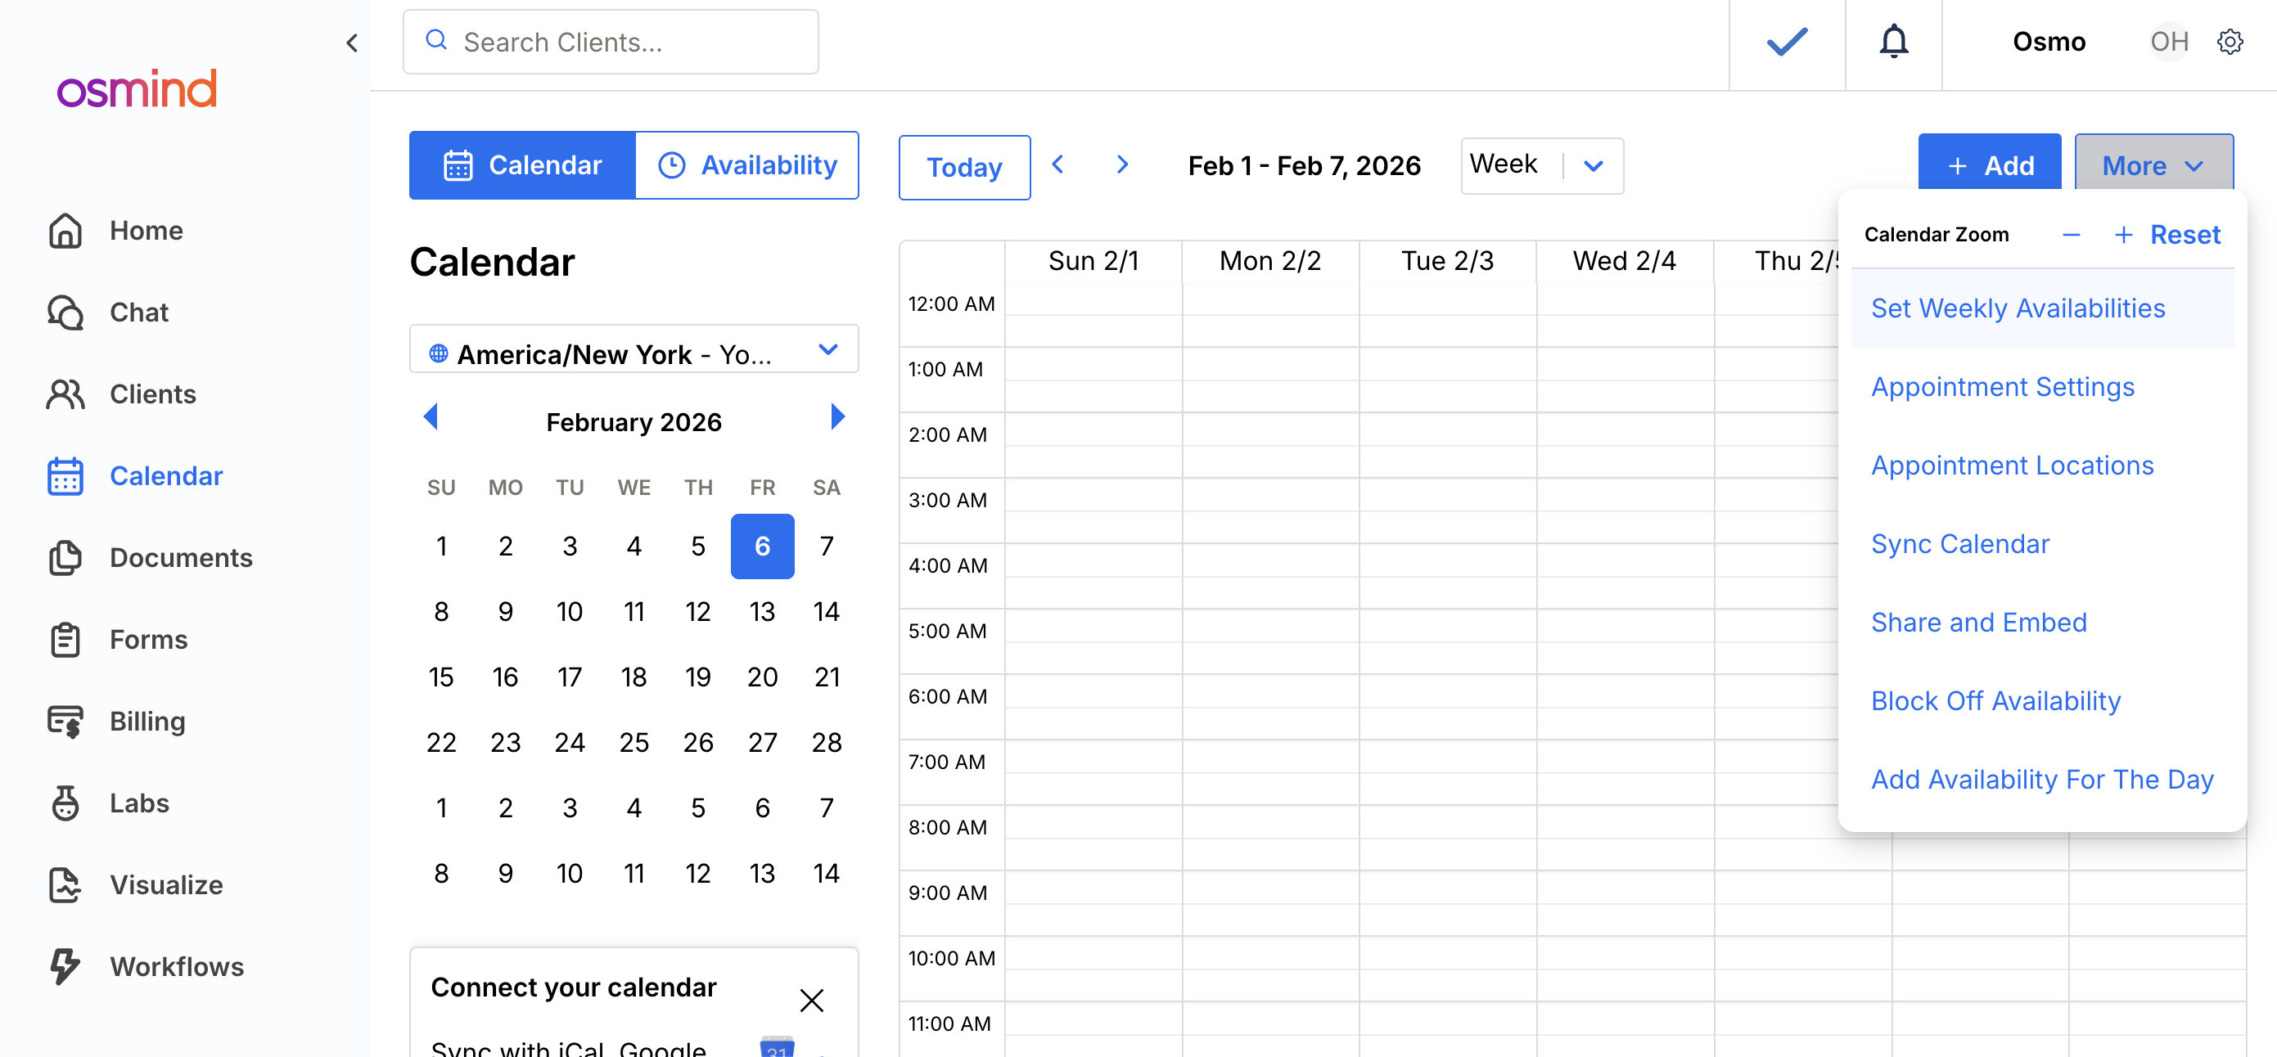Screen dimensions: 2277x1057
Task: Click the search magnifier icon
Action: [435, 41]
